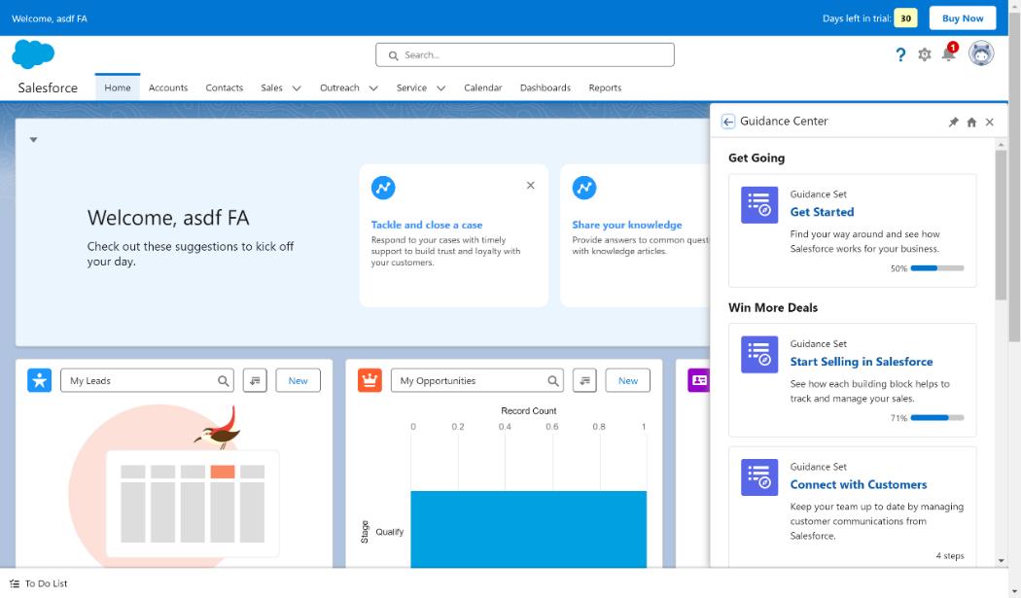
Task: Expand the Outreach tab dropdown
Action: pos(373,88)
